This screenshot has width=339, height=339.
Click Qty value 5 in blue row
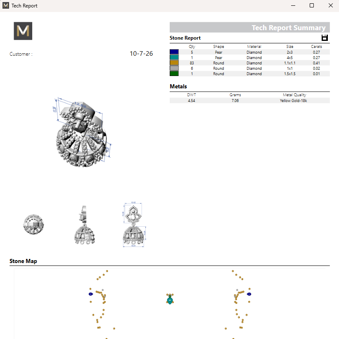click(x=192, y=52)
